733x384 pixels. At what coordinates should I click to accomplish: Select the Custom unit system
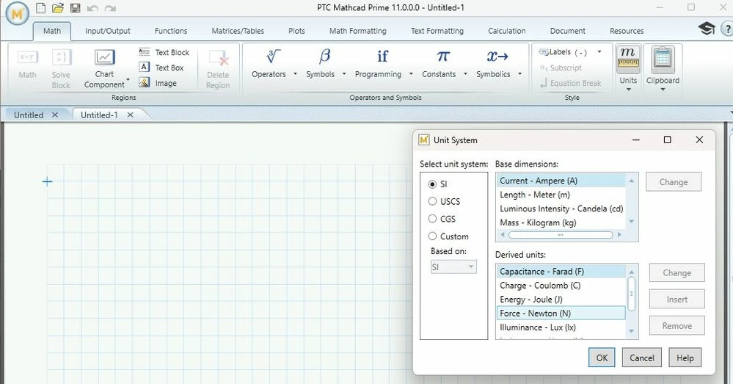point(432,236)
